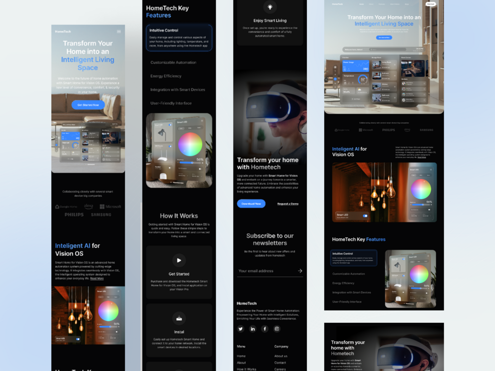Click Google Home logo on mobile hero screen
Image resolution: width=495 pixels, height=371 pixels.
click(x=66, y=207)
